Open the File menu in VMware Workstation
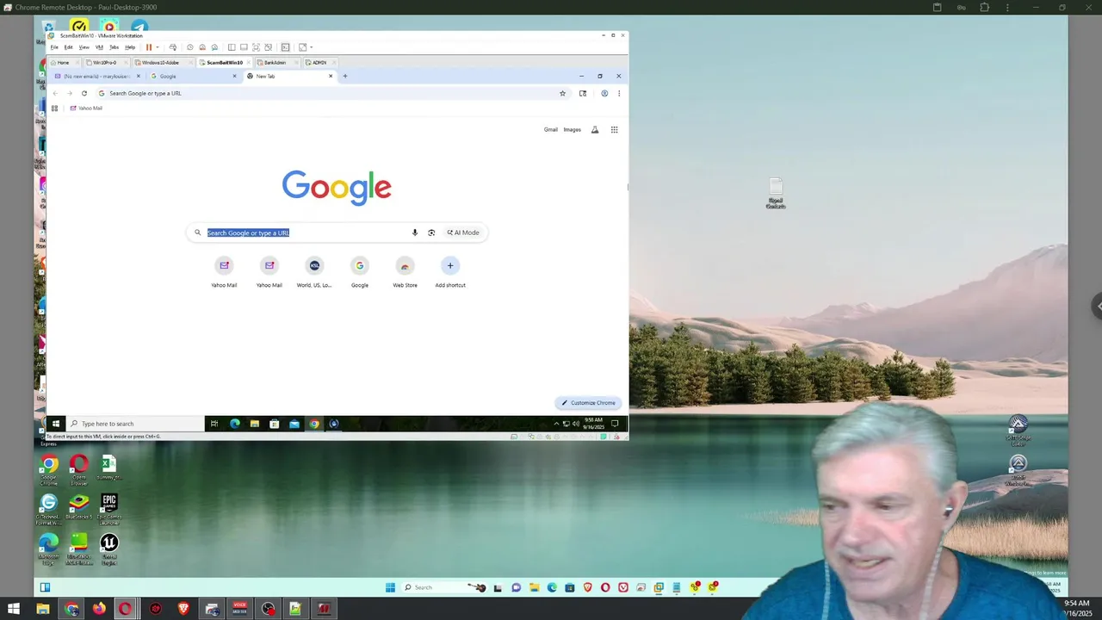 [53, 47]
